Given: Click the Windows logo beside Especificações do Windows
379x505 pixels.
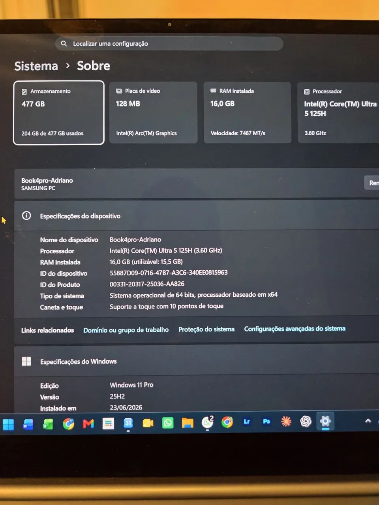Looking at the screenshot, I should pos(26,361).
